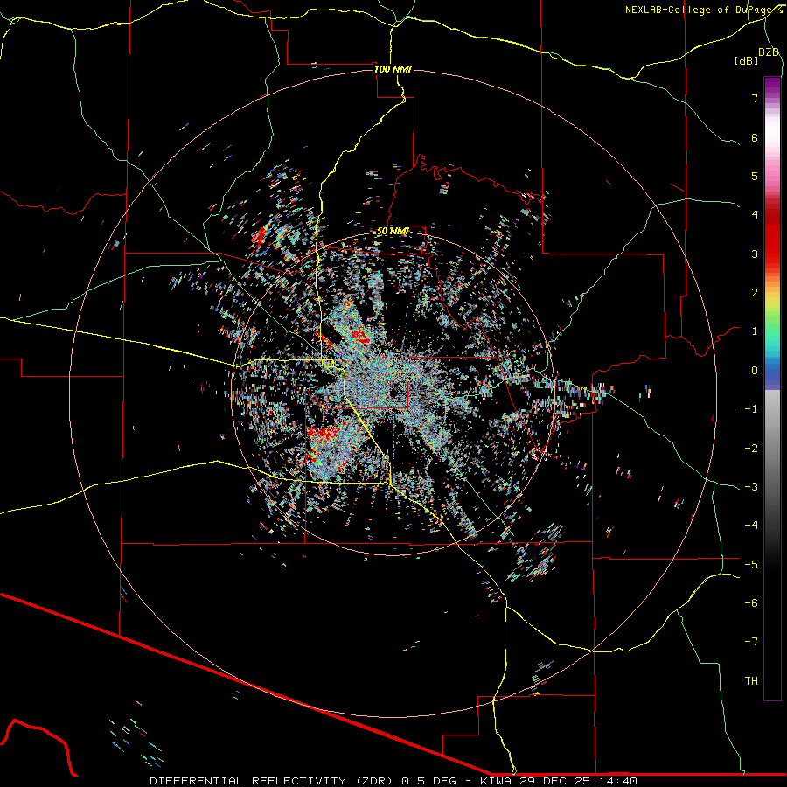Click the -5 value on the dB scale
The height and width of the screenshot is (787, 787).
point(751,565)
